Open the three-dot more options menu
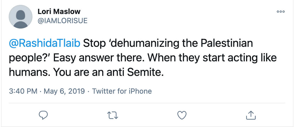 point(280,12)
